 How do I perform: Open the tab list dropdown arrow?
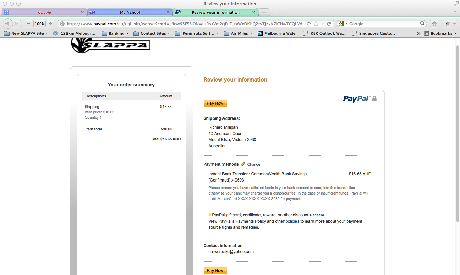(x=455, y=12)
